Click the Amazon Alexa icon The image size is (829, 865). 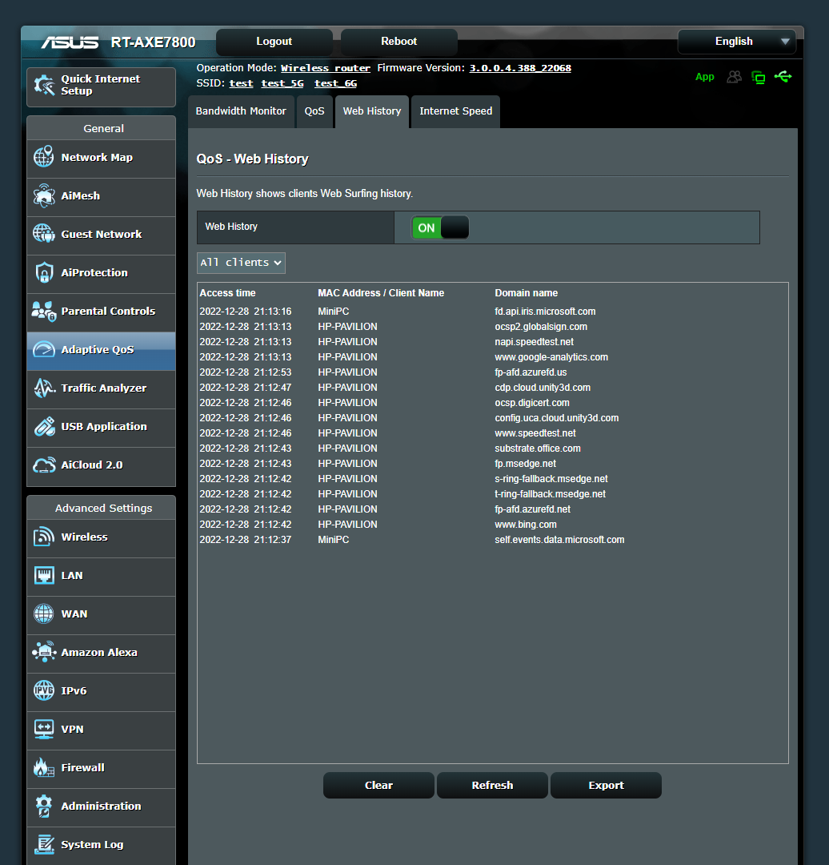pos(44,652)
